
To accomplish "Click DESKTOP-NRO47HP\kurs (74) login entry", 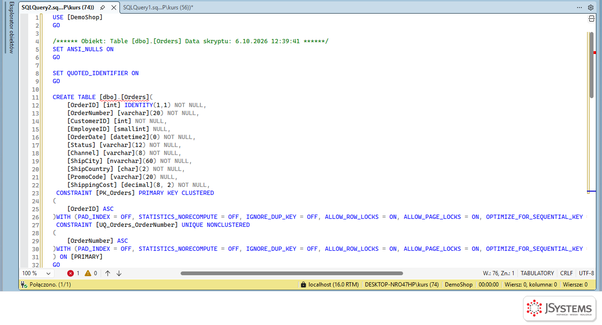I will point(402,284).
